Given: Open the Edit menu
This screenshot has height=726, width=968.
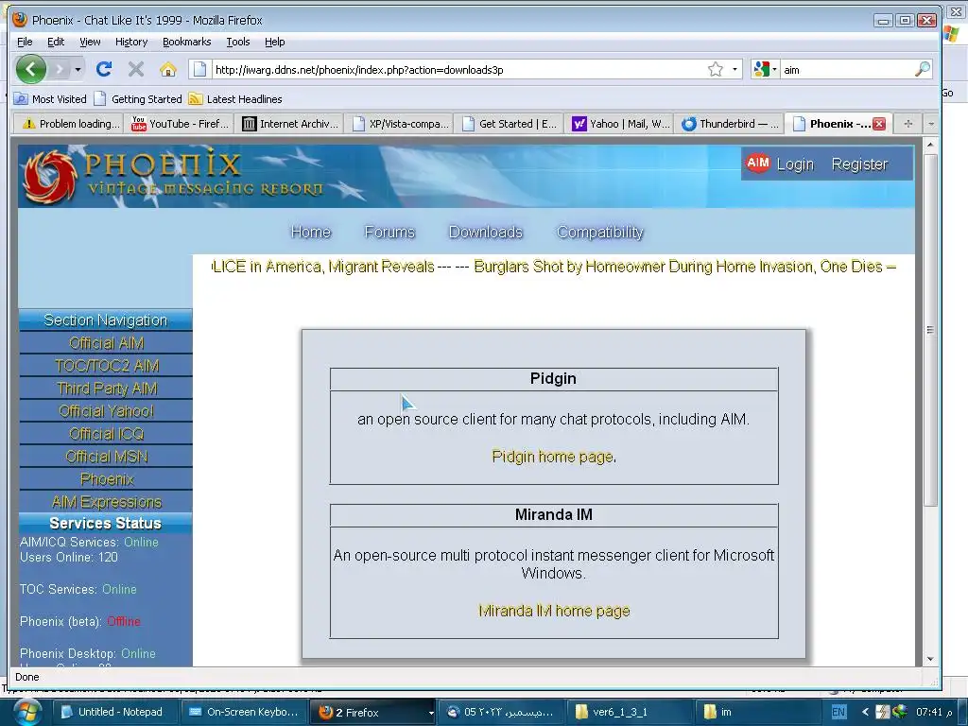Looking at the screenshot, I should (56, 42).
